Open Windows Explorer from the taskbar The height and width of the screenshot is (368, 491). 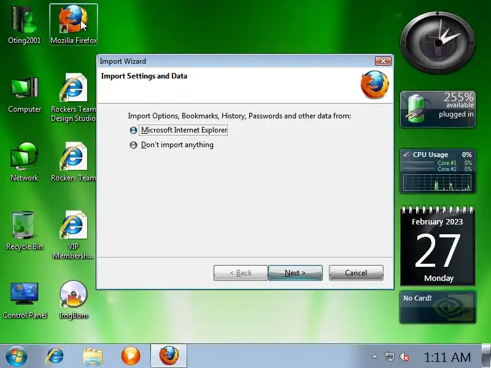tap(93, 356)
